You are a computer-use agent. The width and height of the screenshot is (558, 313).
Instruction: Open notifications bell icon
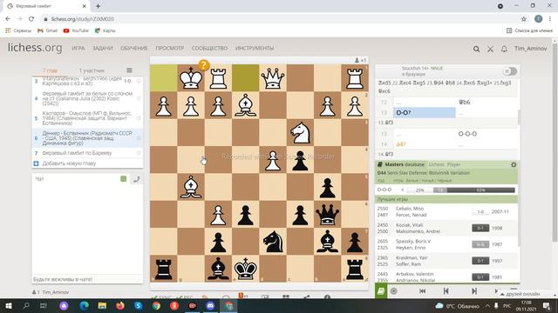pyautogui.click(x=504, y=49)
